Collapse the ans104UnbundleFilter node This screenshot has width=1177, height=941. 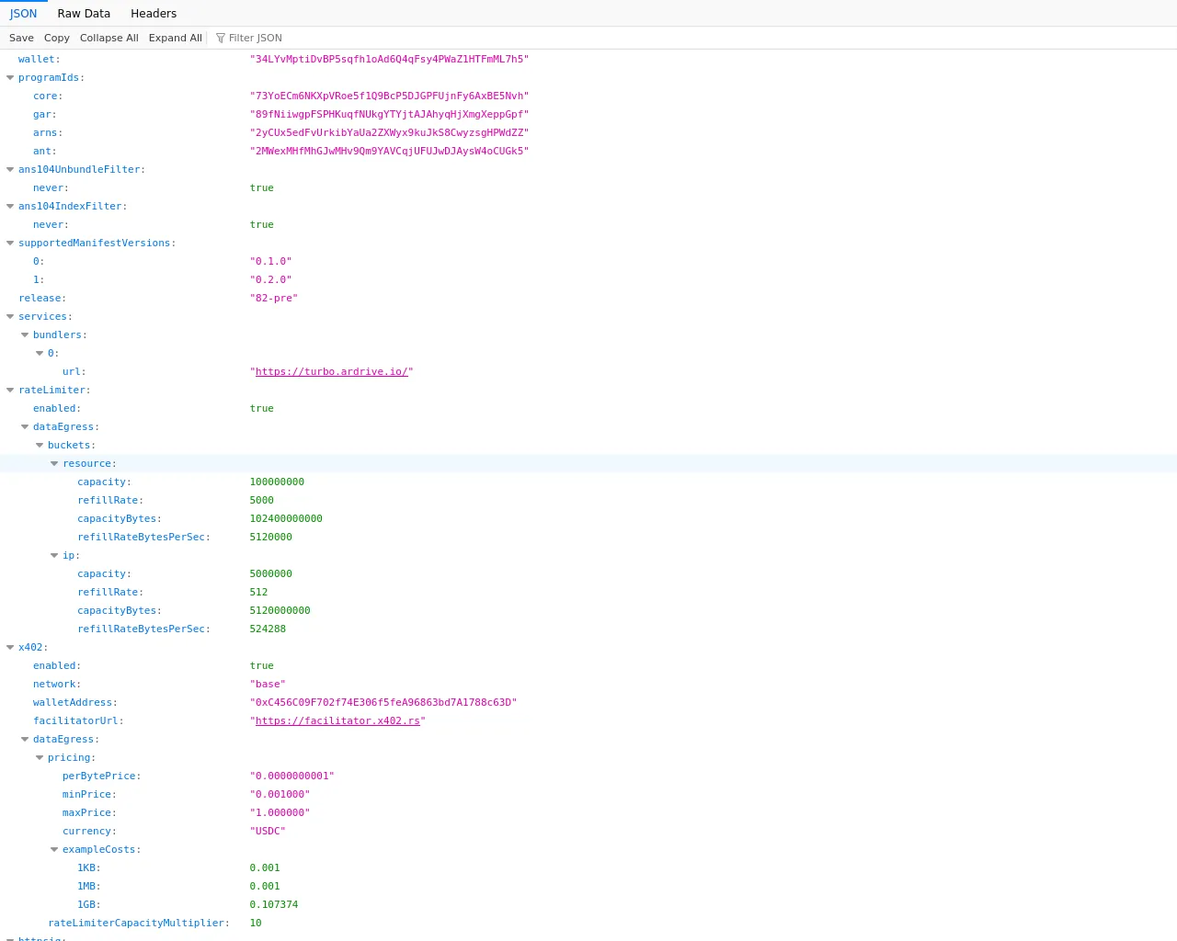[x=10, y=170]
